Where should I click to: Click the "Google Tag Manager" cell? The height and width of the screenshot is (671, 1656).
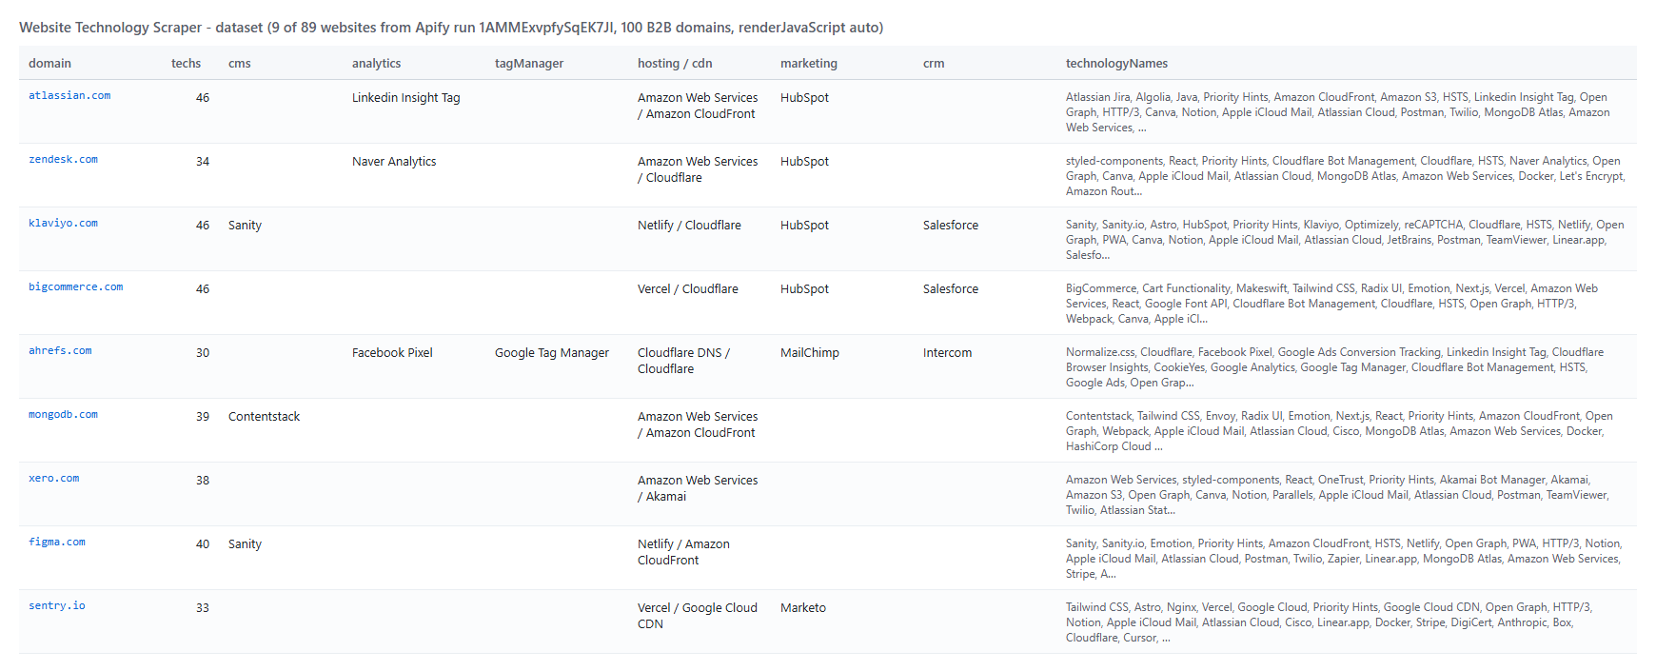552,353
